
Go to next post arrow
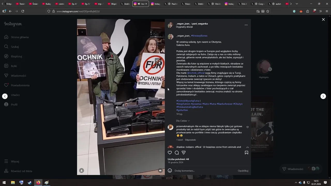323,96
